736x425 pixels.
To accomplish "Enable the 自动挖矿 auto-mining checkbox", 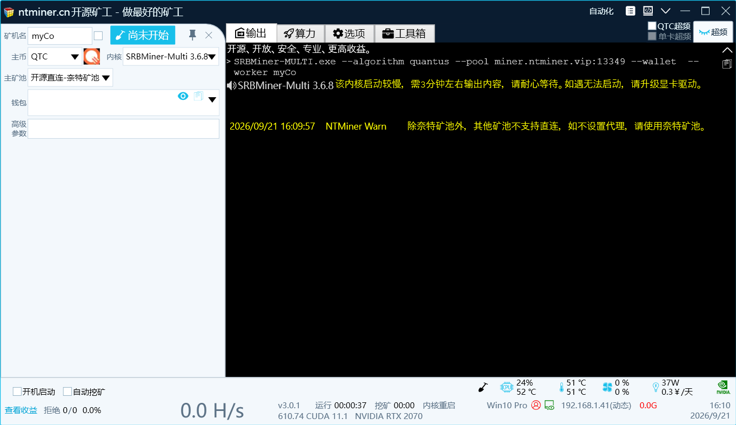I will [x=68, y=392].
